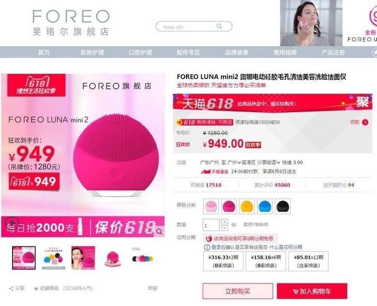Click the info icon beside 登录后确认

click(207, 247)
